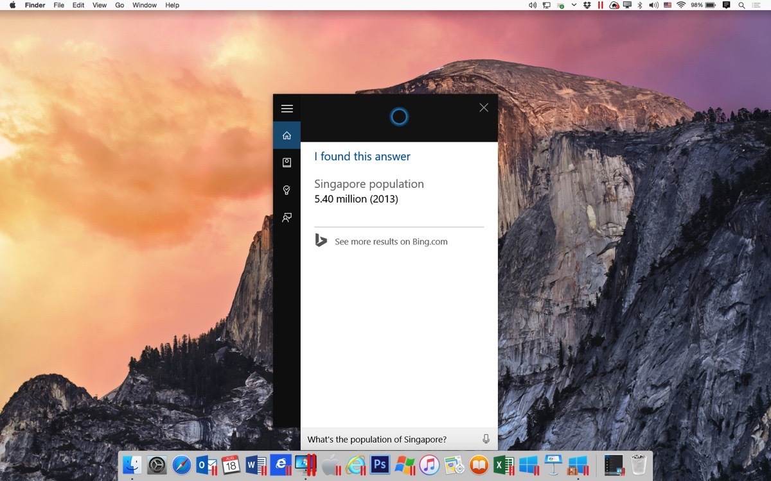The width and height of the screenshot is (771, 481).
Task: Open the Parallels pause-bars menu bar icon
Action: (601, 5)
